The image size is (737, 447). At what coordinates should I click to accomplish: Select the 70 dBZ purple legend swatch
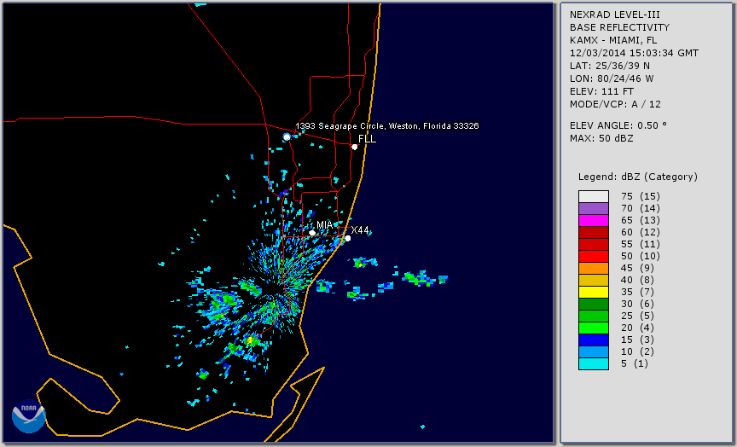(x=594, y=208)
